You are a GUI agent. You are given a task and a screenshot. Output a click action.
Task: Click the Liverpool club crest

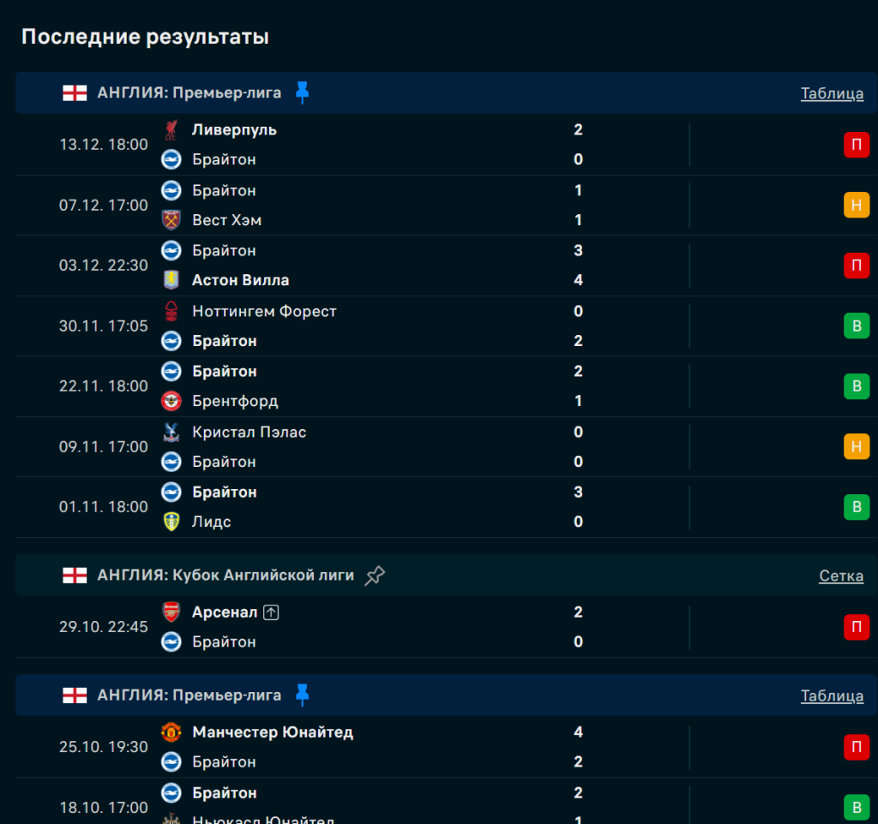171,130
